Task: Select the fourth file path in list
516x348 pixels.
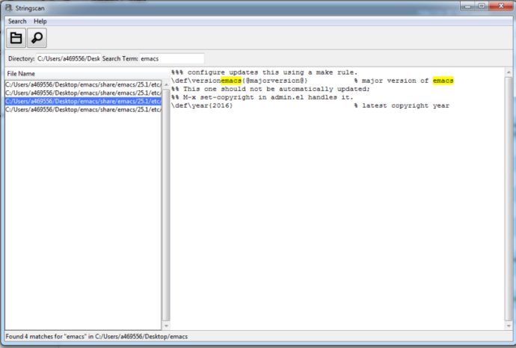Action: tap(83, 110)
